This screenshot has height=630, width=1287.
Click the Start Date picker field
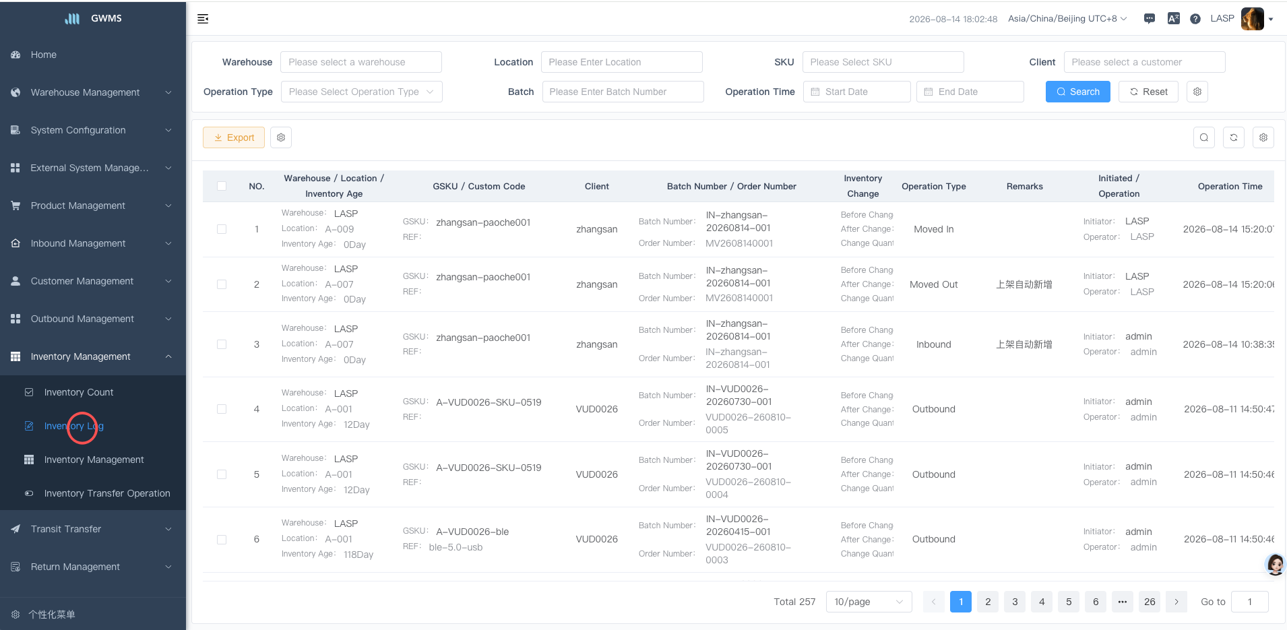[x=857, y=92]
